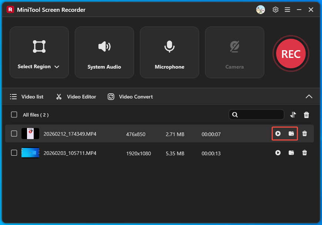Open the hamburger menu
Screen dimensions: 322x225
[x=287, y=10]
